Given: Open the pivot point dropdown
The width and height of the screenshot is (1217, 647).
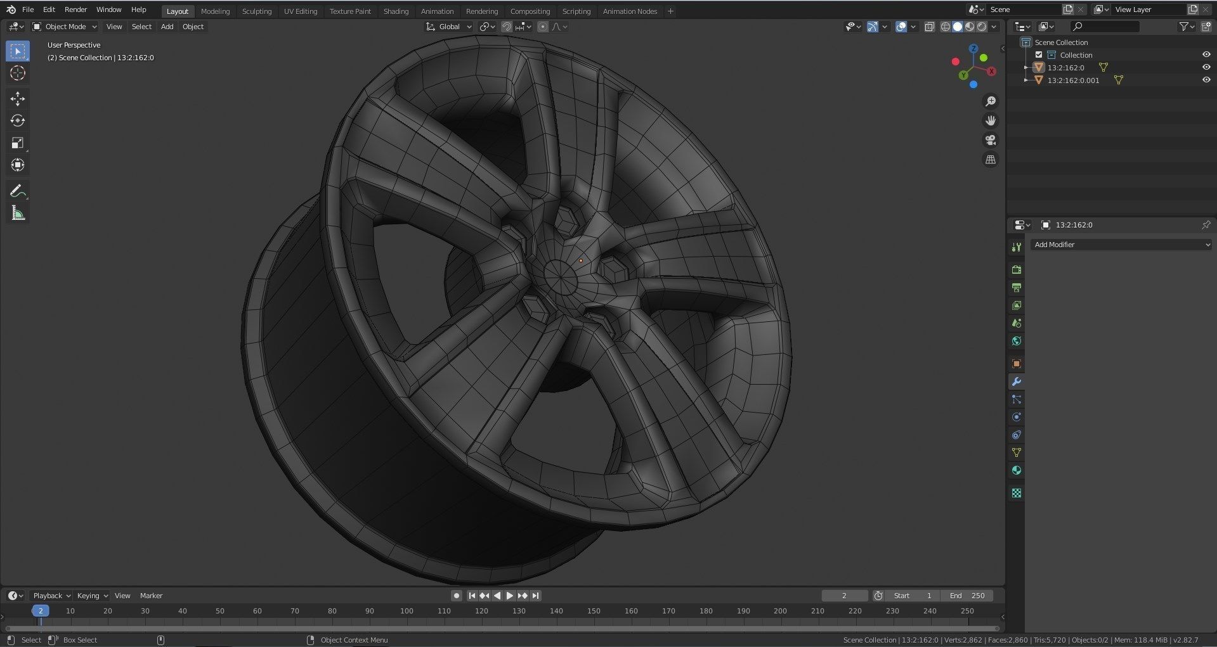Looking at the screenshot, I should click(487, 27).
